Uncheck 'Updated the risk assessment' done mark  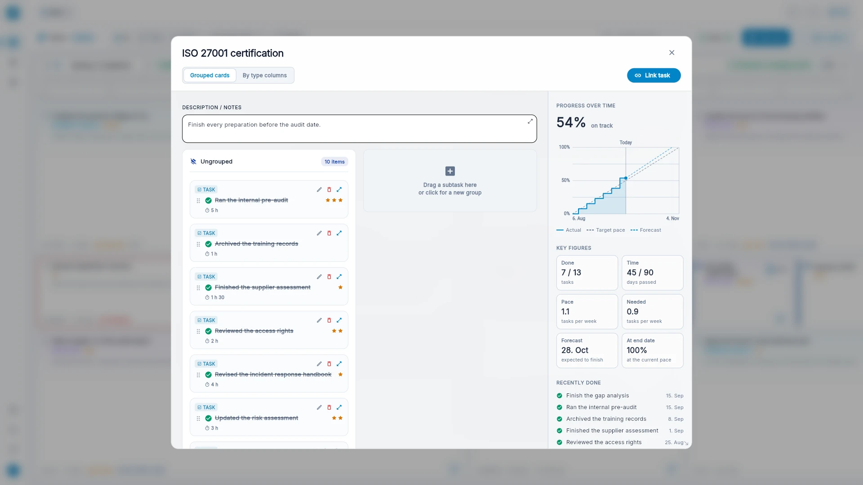coord(209,418)
